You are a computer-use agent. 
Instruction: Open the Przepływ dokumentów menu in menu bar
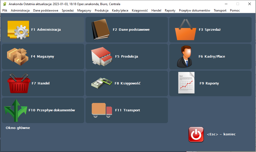195,10
